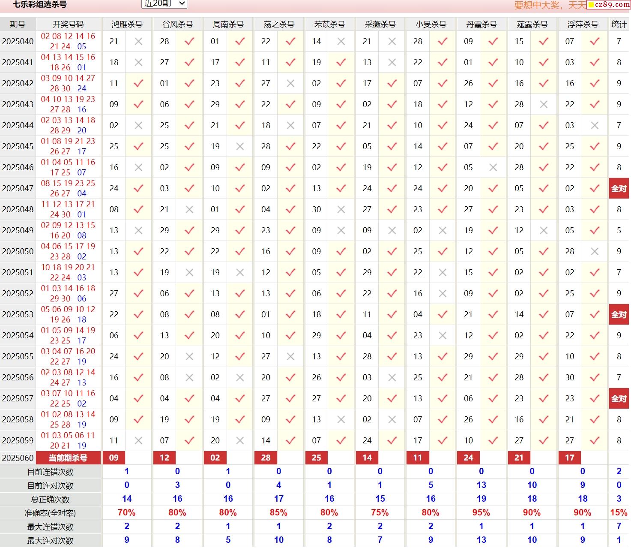Click the 统计 column header
The image size is (631, 548).
619,24
